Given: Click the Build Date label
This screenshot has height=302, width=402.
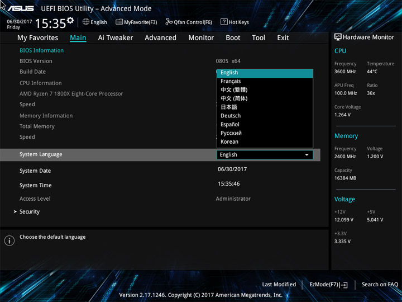Looking at the screenshot, I should (x=32, y=72).
